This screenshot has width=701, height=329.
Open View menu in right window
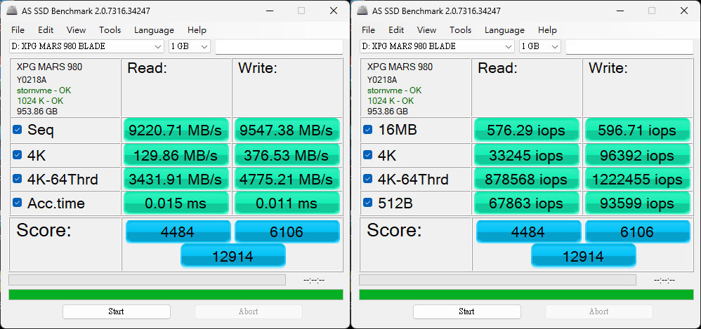[x=426, y=30]
